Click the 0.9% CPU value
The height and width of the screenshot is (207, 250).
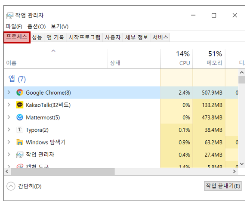pyautogui.click(x=184, y=142)
